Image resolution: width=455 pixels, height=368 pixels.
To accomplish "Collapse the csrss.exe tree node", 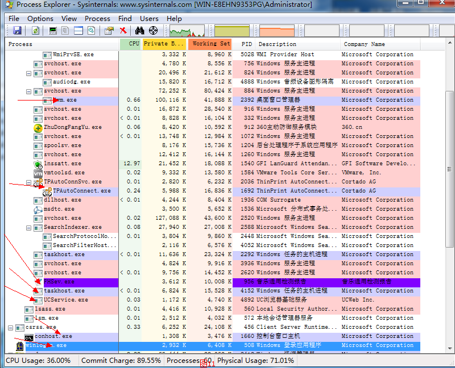I will 10,328.
